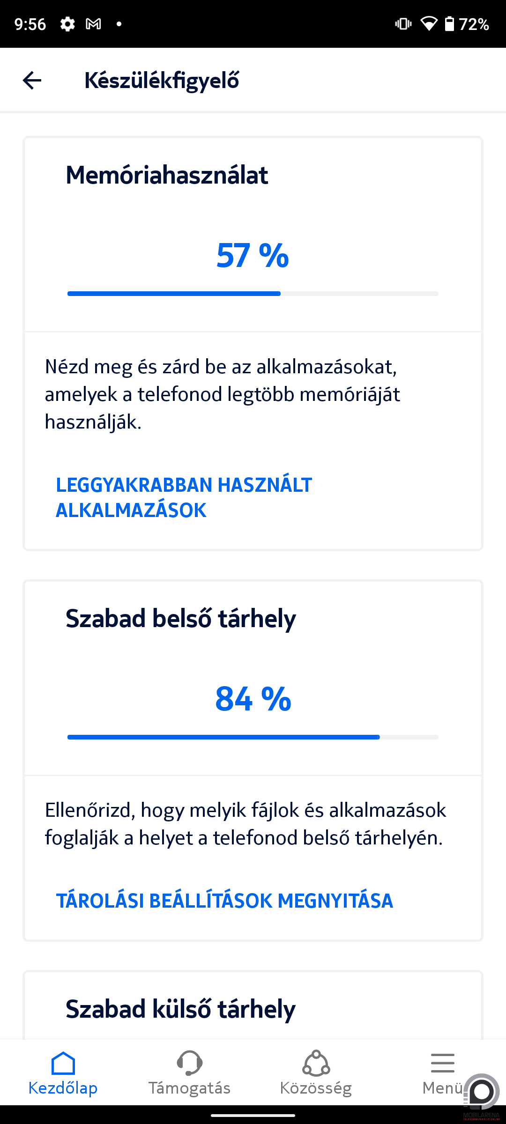Tap the back arrow icon

32,80
